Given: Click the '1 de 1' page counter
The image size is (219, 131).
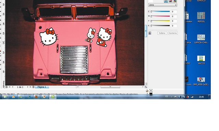Looking at the screenshot, I should (x=20, y=87).
